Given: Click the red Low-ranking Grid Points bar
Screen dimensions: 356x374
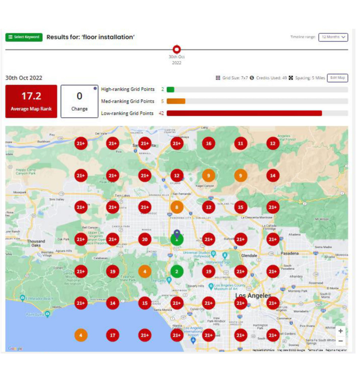Looking at the screenshot, I should [x=244, y=113].
